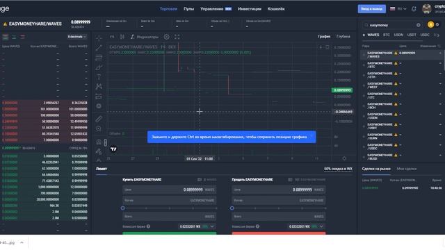Show both bids and asks orderbook view
The height and width of the screenshot is (250, 445).
[6, 37]
